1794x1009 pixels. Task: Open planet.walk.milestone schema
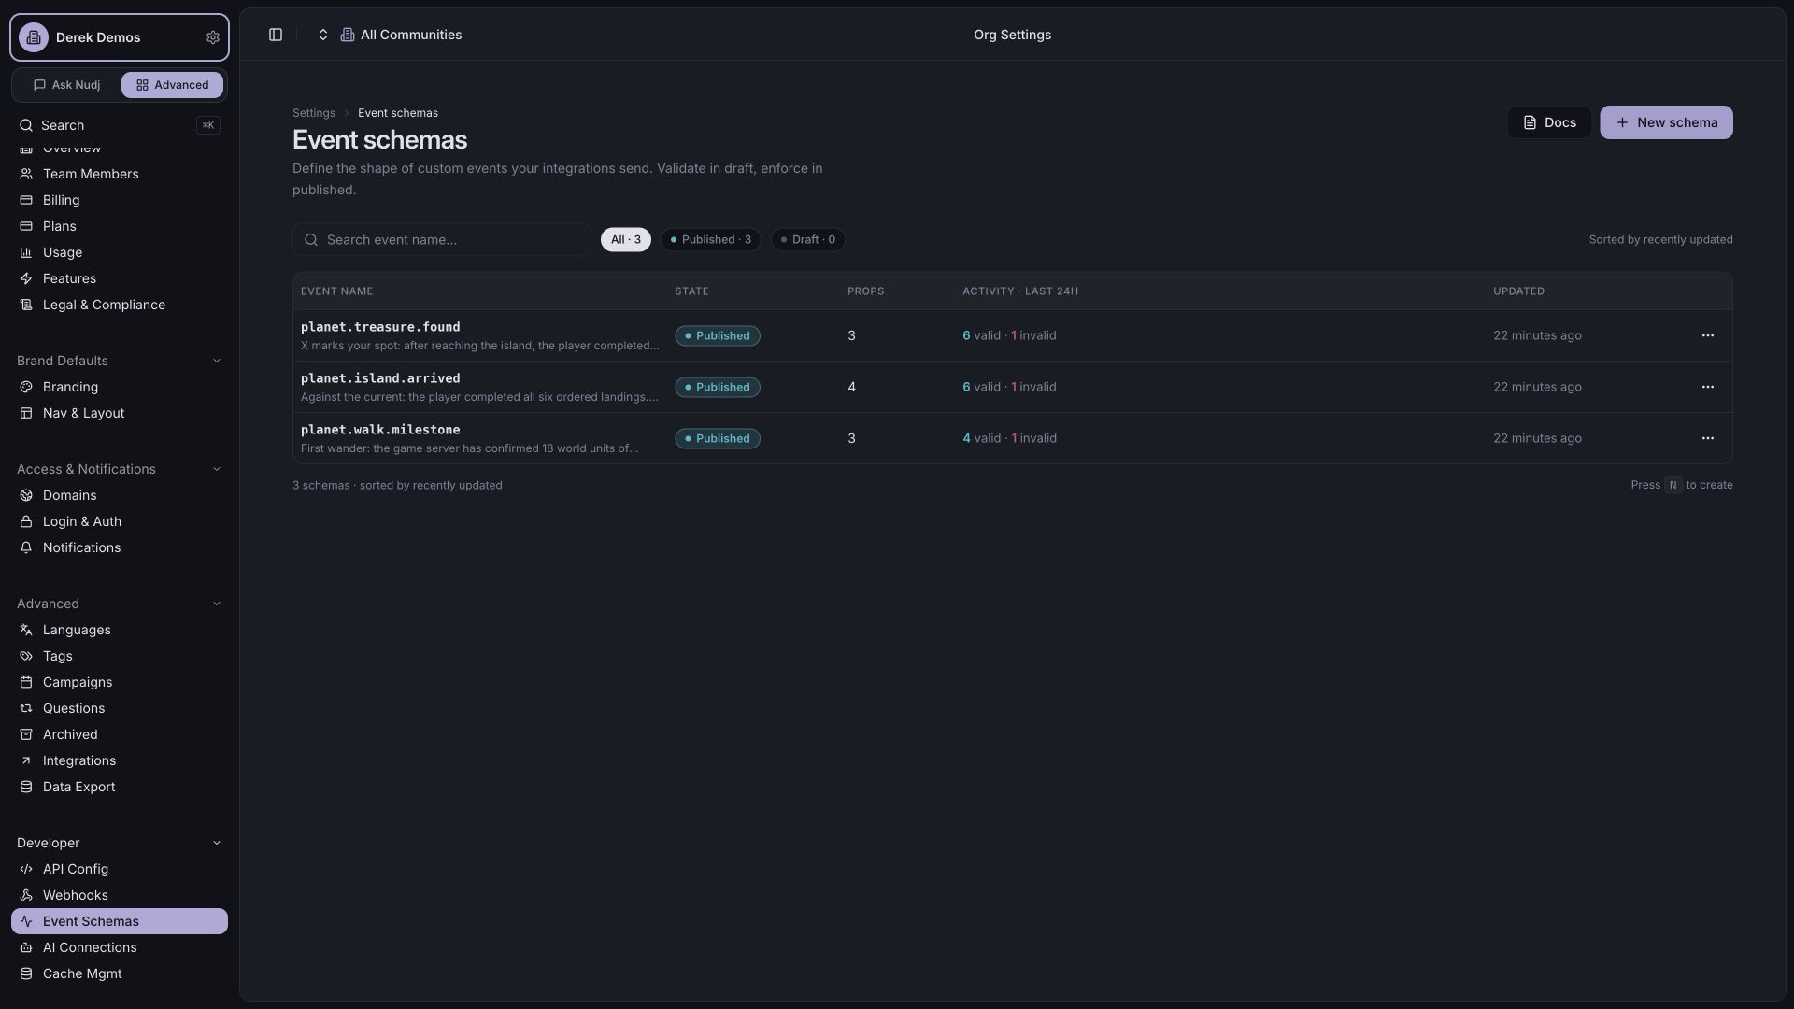(380, 430)
